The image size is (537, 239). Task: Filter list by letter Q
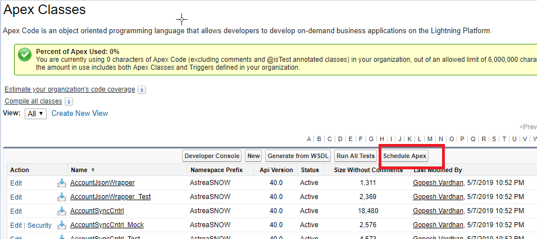472,139
